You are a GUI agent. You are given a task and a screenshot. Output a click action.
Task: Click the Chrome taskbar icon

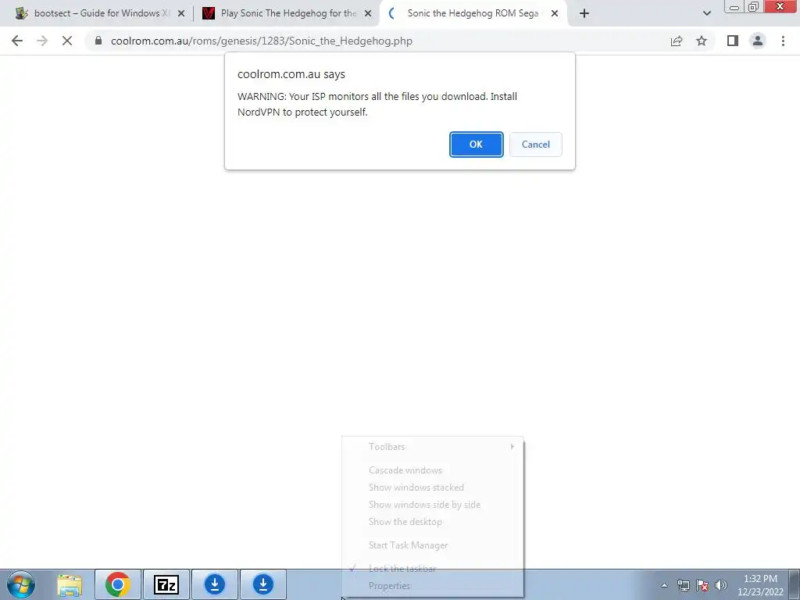[x=118, y=584]
